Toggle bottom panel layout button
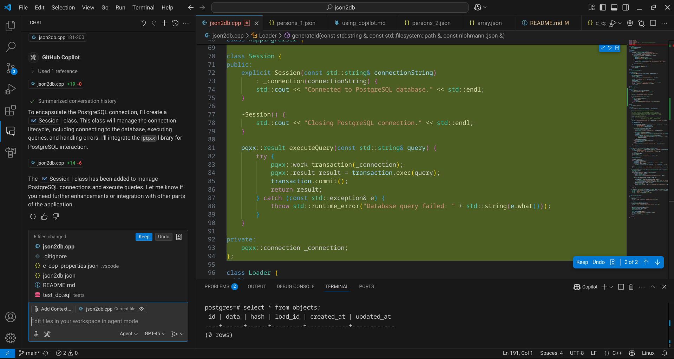 (614, 7)
